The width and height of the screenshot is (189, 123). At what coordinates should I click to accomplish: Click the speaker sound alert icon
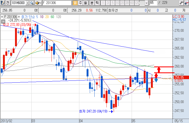37,3
